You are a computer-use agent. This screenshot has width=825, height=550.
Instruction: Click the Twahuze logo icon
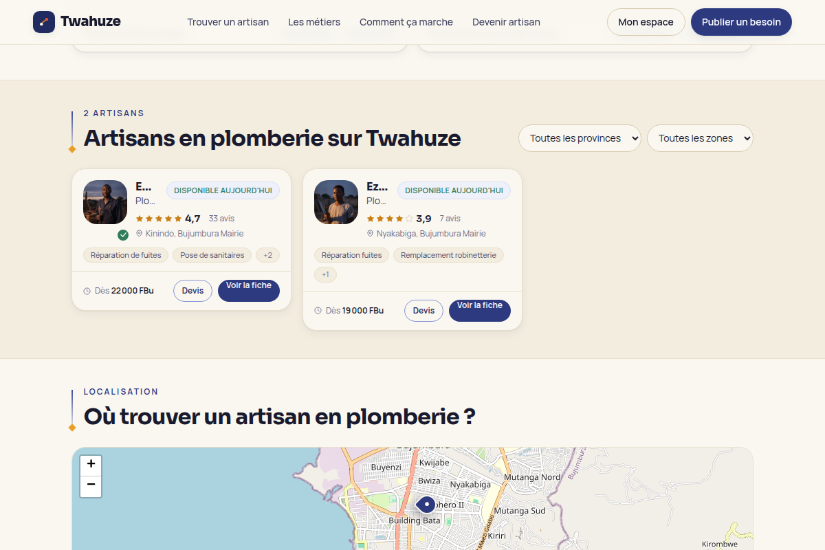click(x=44, y=22)
